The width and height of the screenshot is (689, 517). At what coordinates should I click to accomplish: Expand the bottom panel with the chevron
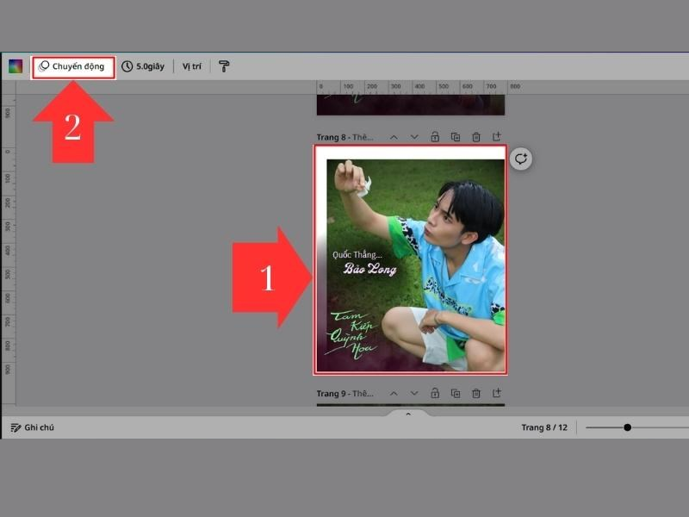pyautogui.click(x=408, y=413)
